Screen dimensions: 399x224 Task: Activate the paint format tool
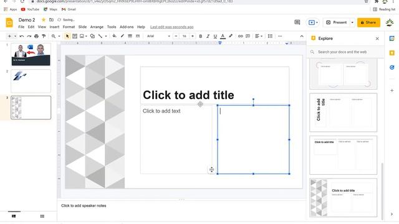(44, 36)
